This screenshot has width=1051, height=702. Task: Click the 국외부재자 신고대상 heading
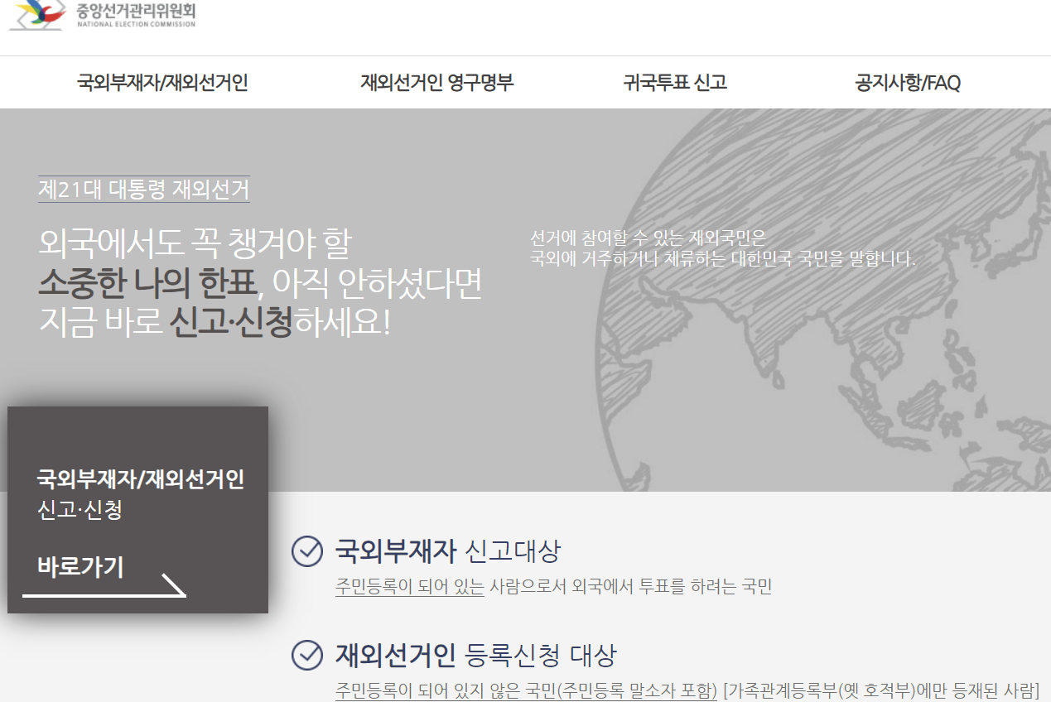[x=447, y=551]
